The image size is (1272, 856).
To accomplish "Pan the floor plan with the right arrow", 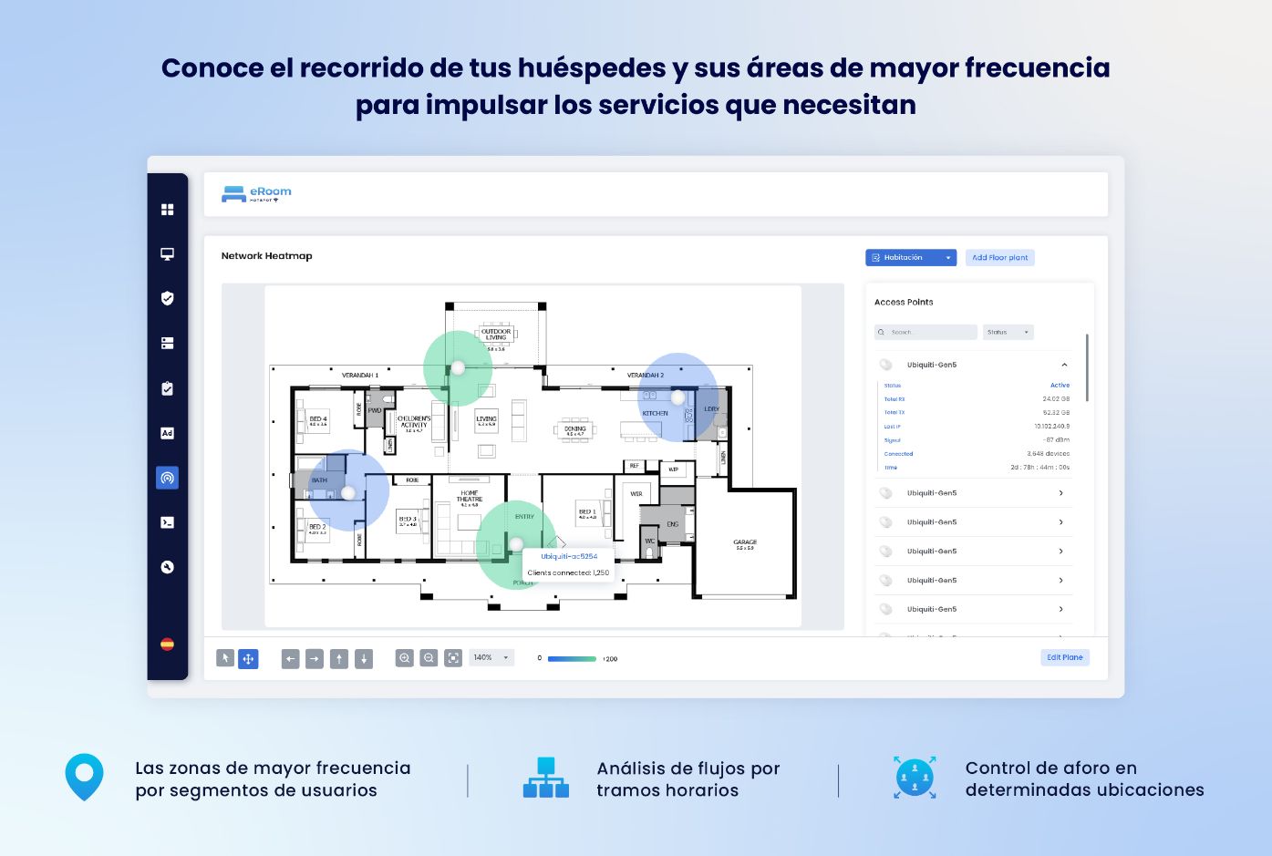I will click(315, 658).
